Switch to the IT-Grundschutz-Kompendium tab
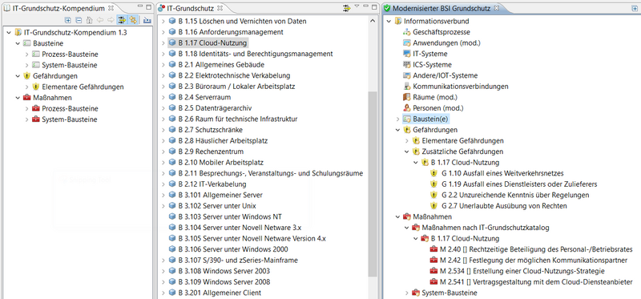 tap(58, 8)
